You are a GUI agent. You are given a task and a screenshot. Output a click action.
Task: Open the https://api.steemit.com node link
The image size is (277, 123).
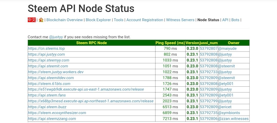[48, 66]
